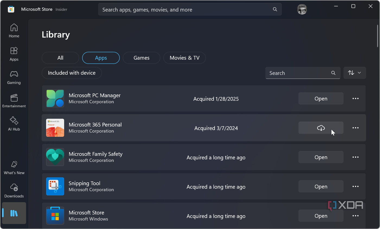Click the vertical scrollbar thumb
This screenshot has width=380, height=229.
click(377, 36)
